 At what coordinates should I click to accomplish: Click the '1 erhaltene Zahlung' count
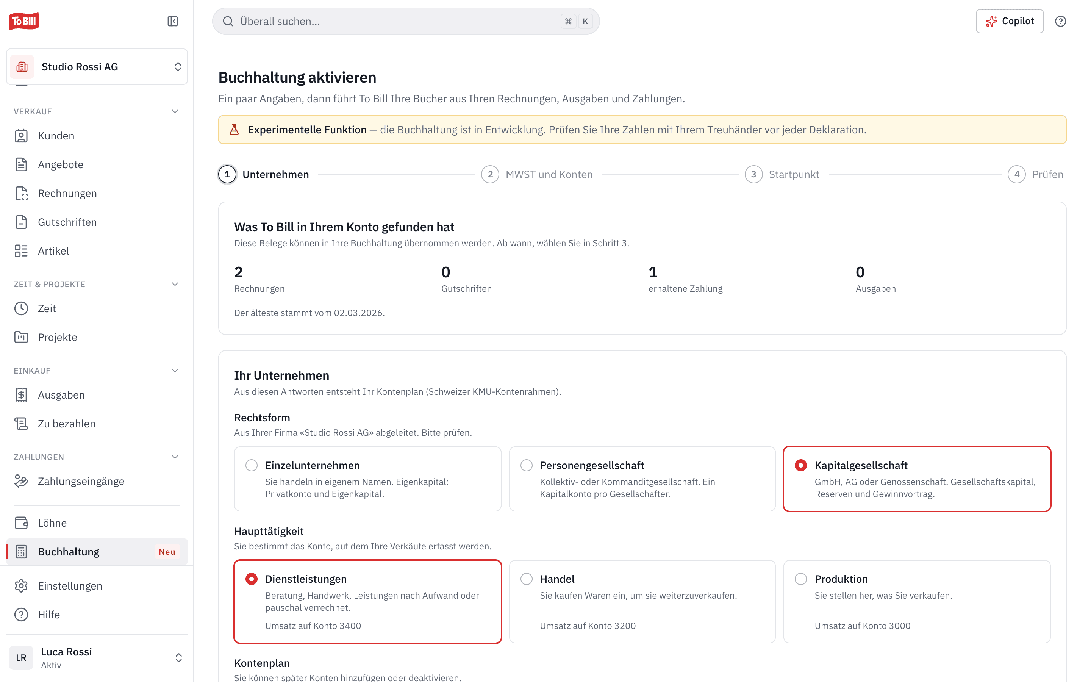tap(685, 279)
